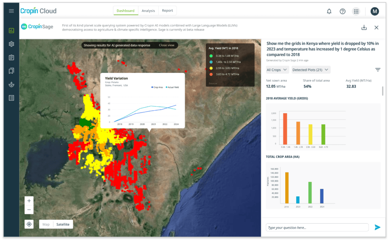Screen dimensions: 389x241
Task: Select the crop/plant icon in the sidebar
Action: pos(11,84)
